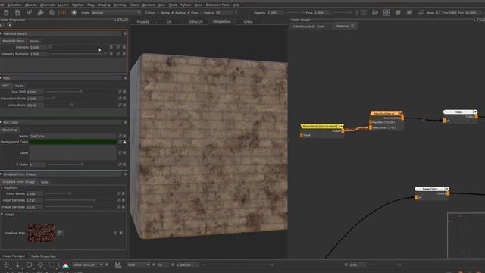Viewport: 485px width, 273px height.
Task: Open the Shading menu
Action: click(104, 5)
